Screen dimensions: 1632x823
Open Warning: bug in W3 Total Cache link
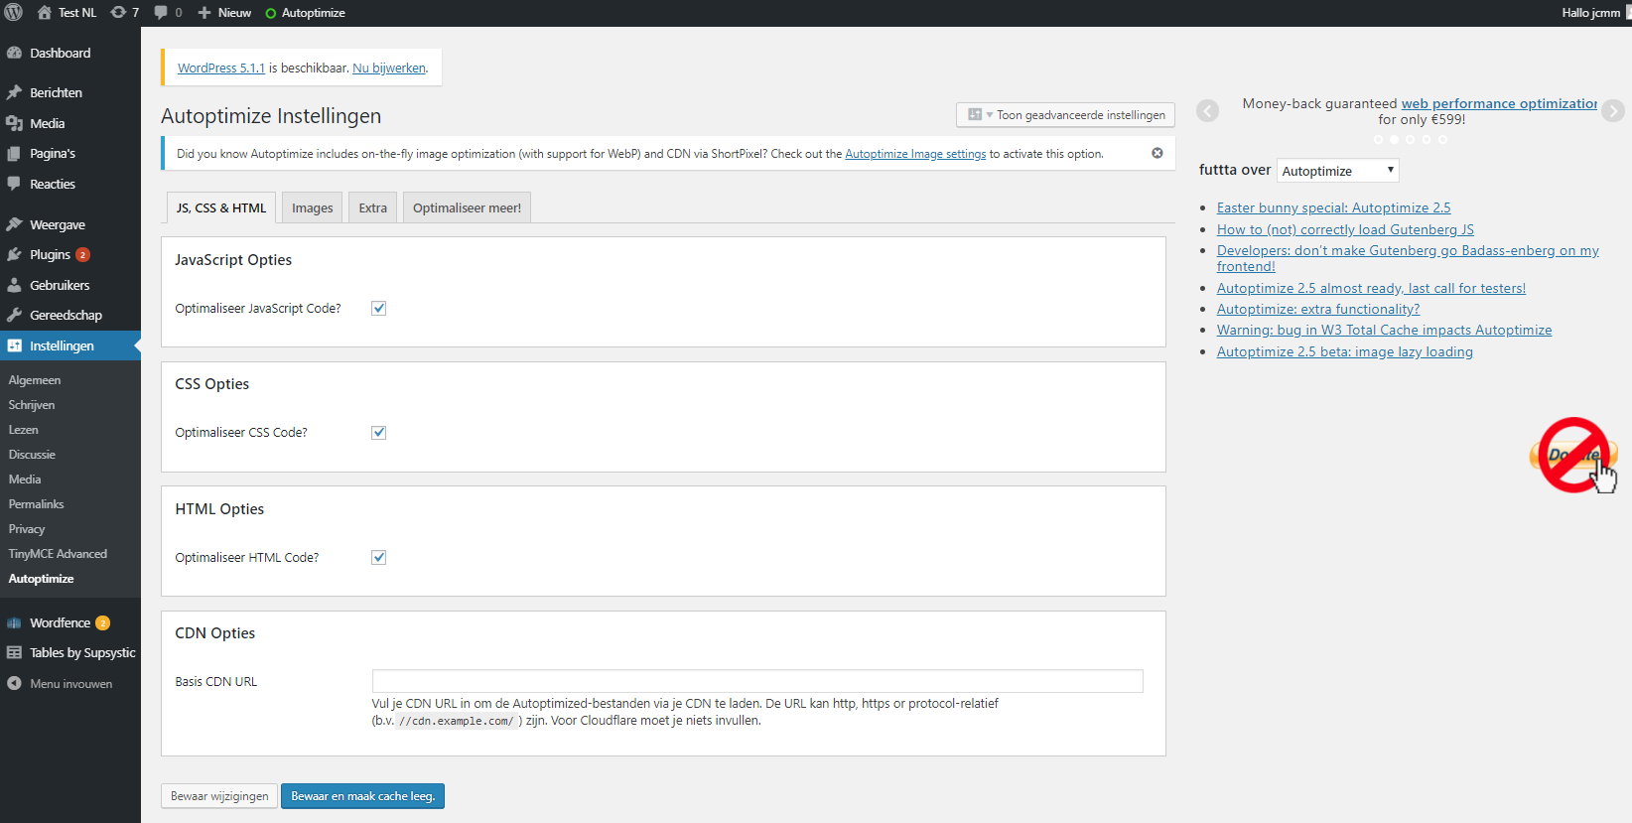[1384, 330]
